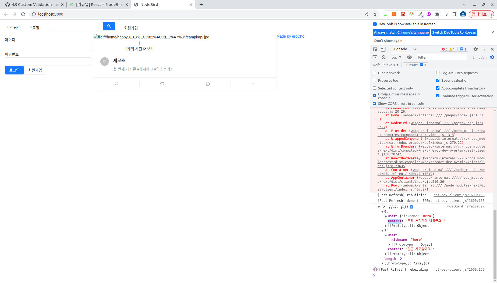Click Always match Chrome's language
This screenshot has width=497, height=283.
pyautogui.click(x=401, y=32)
